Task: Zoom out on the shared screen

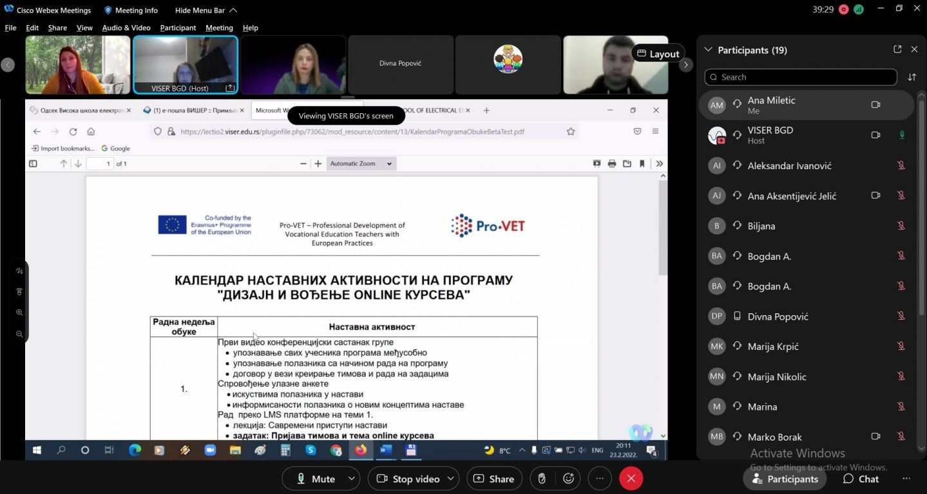Action: click(x=19, y=334)
